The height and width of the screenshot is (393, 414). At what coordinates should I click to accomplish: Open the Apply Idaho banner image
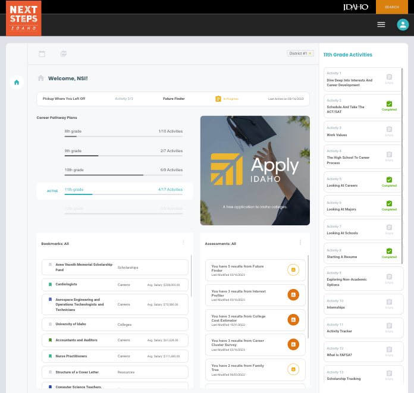pyautogui.click(x=255, y=171)
